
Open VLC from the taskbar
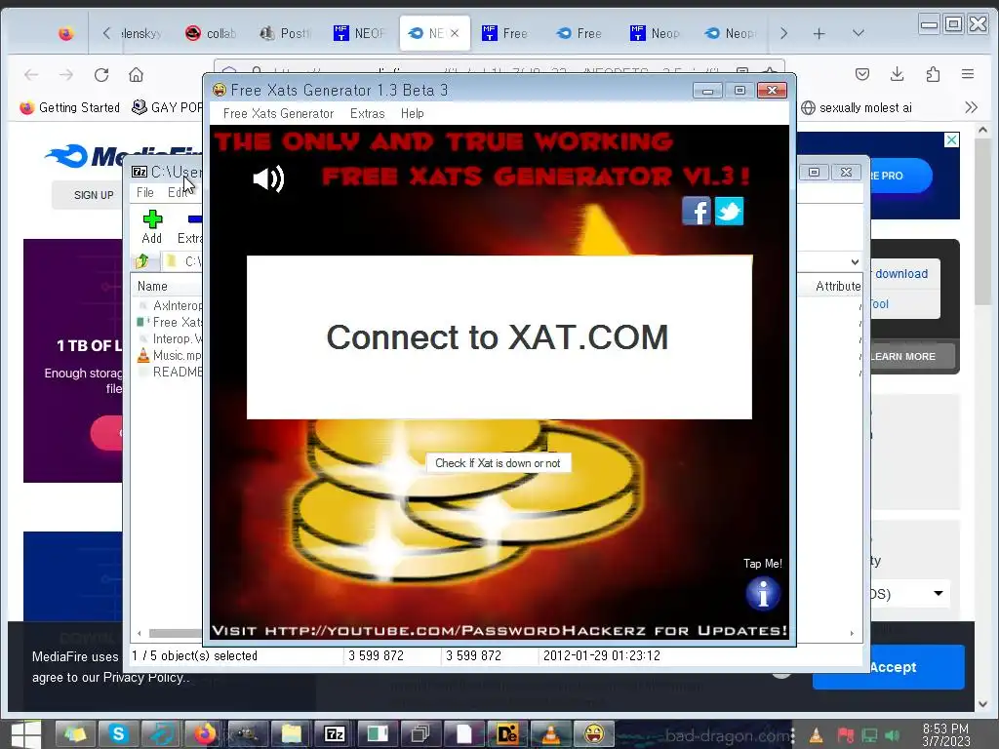click(550, 733)
